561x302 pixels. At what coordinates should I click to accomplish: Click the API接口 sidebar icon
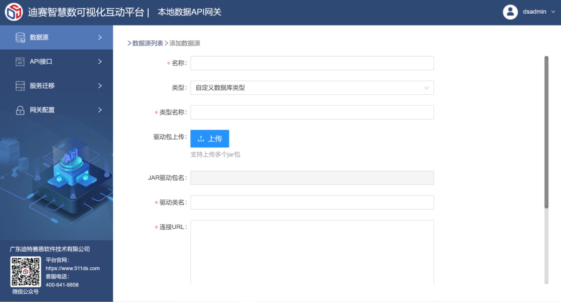[x=20, y=61]
